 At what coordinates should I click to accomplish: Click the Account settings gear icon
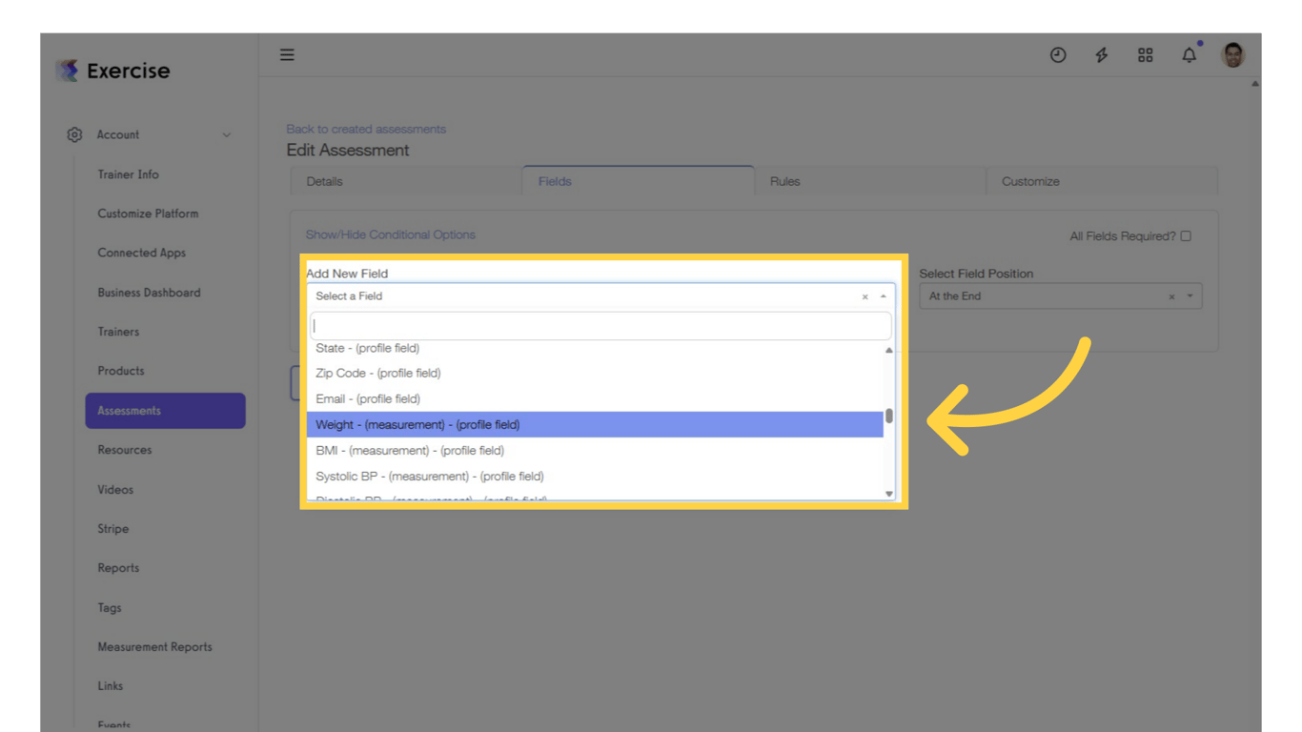74,134
